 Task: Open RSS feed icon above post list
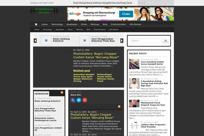pos(119,106)
